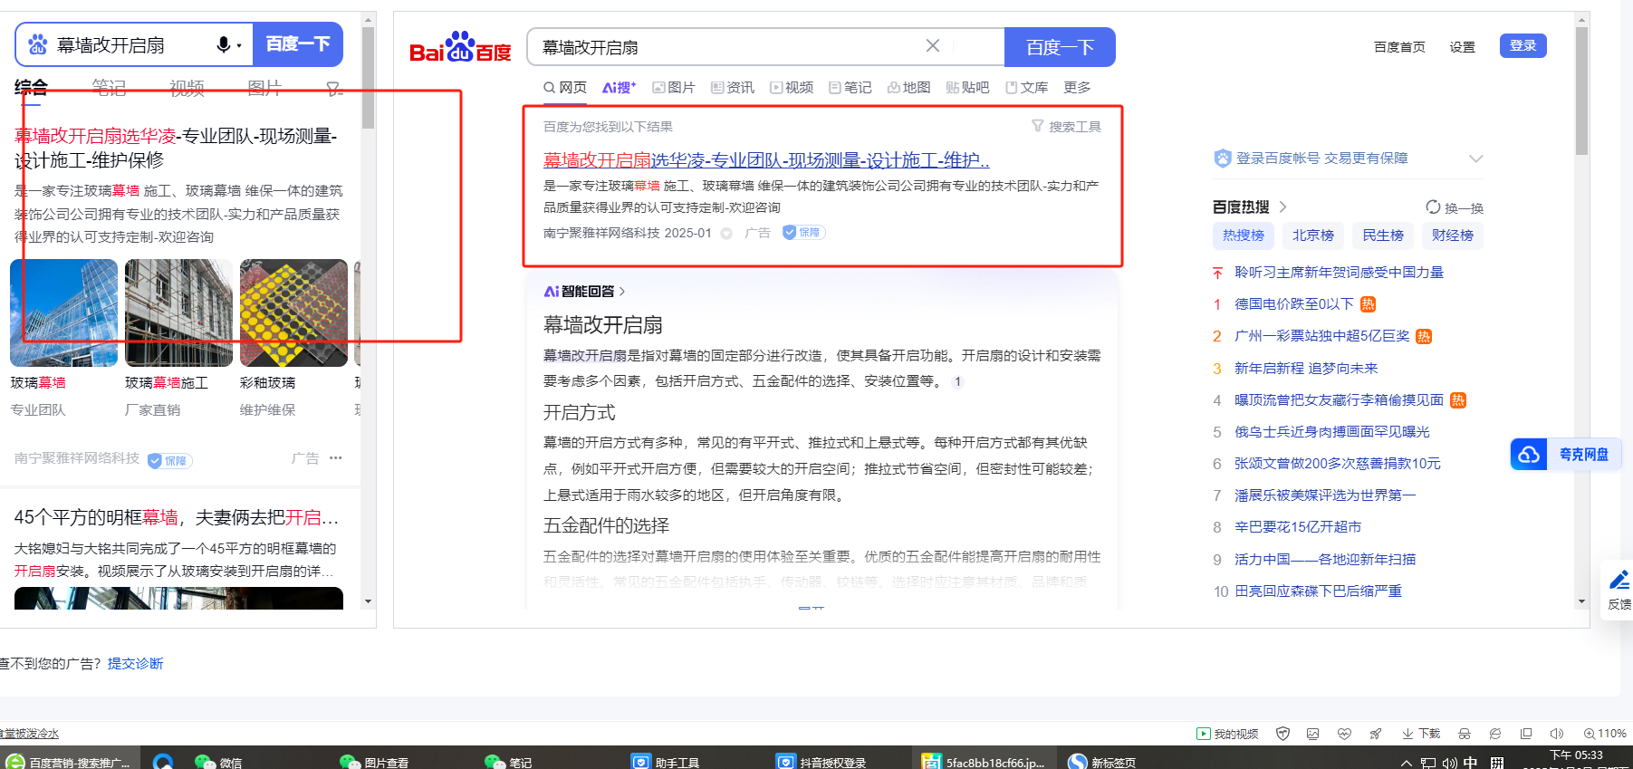Show hidden system tray icons

click(1406, 763)
